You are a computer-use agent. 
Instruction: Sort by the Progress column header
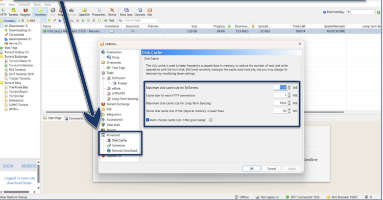point(219,26)
